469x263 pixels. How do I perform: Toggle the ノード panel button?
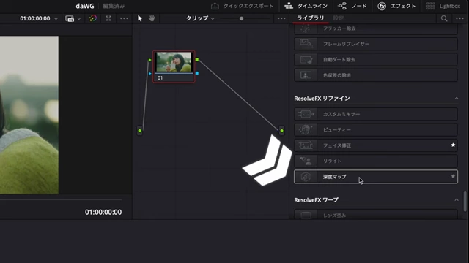[x=352, y=6]
